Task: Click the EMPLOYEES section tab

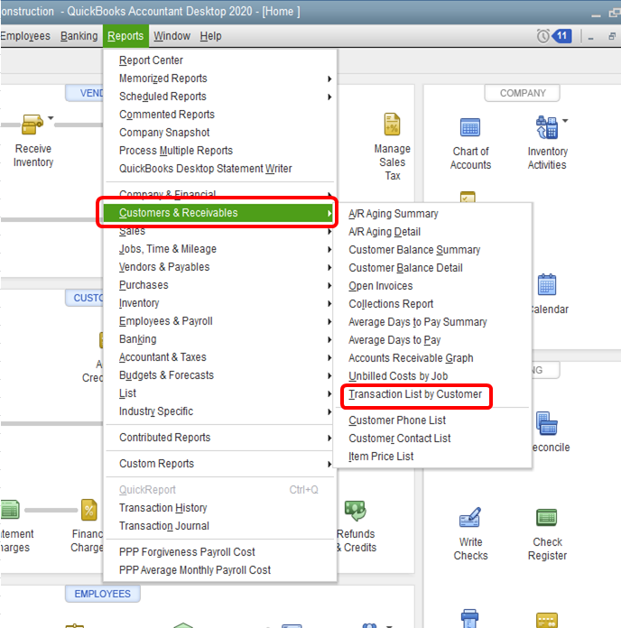Action: [x=103, y=594]
